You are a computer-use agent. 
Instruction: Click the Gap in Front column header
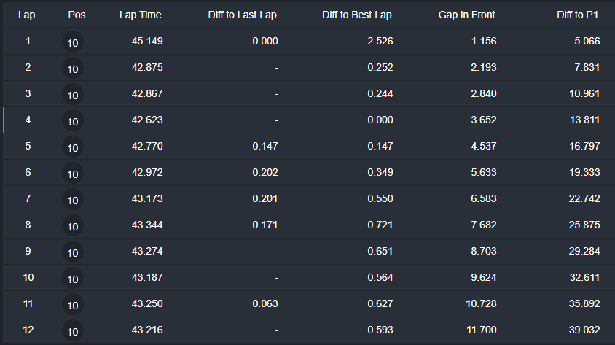coord(467,15)
